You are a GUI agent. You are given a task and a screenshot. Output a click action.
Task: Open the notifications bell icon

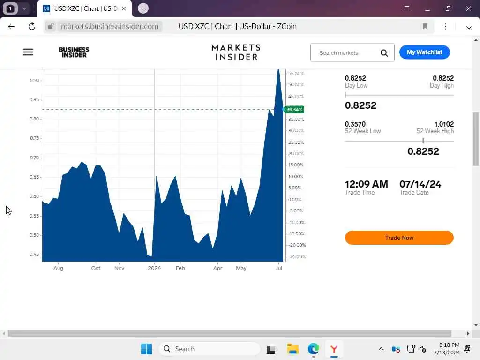pos(467,349)
